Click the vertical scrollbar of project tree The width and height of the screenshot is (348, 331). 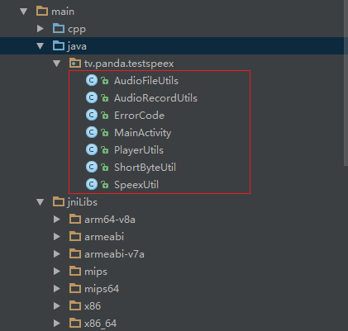point(346,83)
